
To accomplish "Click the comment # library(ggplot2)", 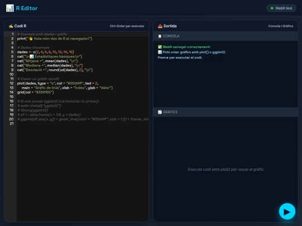I will point(32,110).
